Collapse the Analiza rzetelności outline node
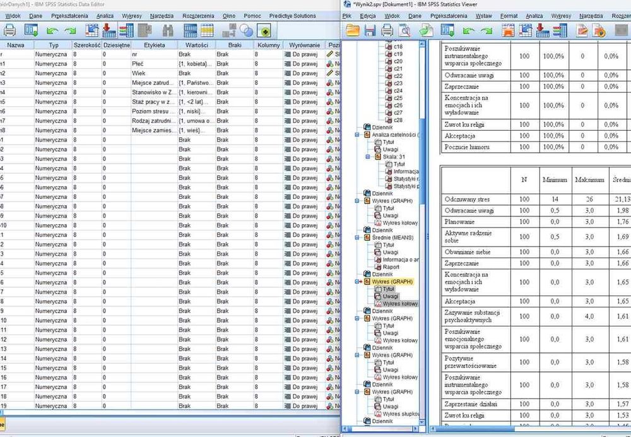Image resolution: width=631 pixels, height=437 pixels. pos(357,135)
